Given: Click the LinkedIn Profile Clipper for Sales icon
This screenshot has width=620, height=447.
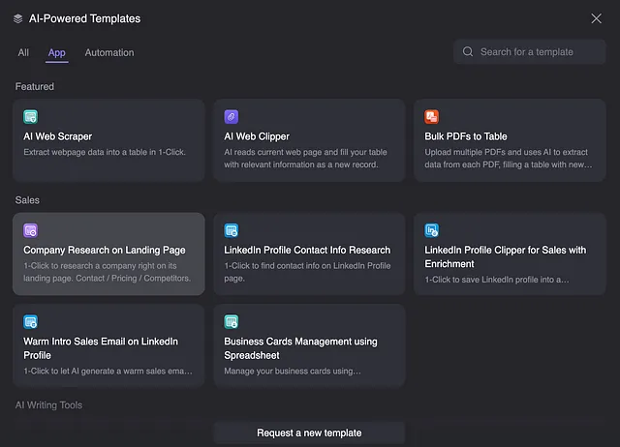Looking at the screenshot, I should 432,230.
